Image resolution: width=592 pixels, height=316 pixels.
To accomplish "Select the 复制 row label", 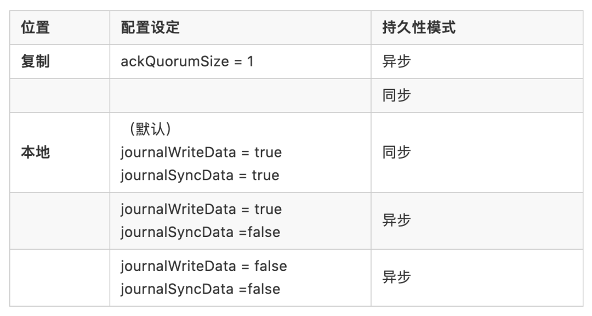I will [35, 61].
